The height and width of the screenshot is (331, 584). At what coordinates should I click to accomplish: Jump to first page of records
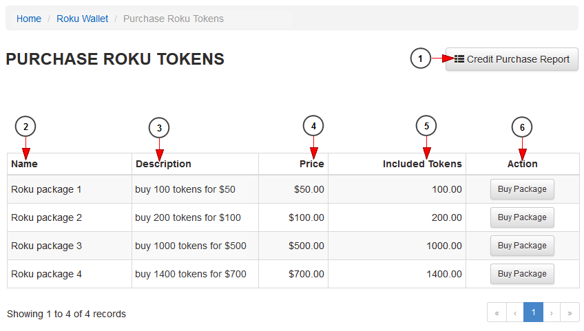[497, 312]
